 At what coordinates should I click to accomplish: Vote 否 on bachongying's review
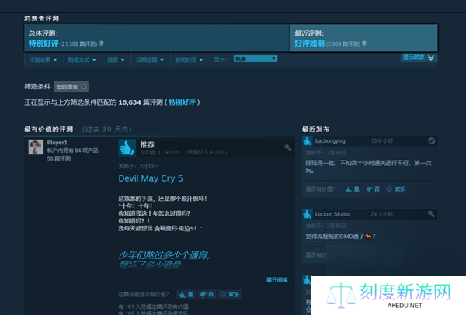coord(373,189)
